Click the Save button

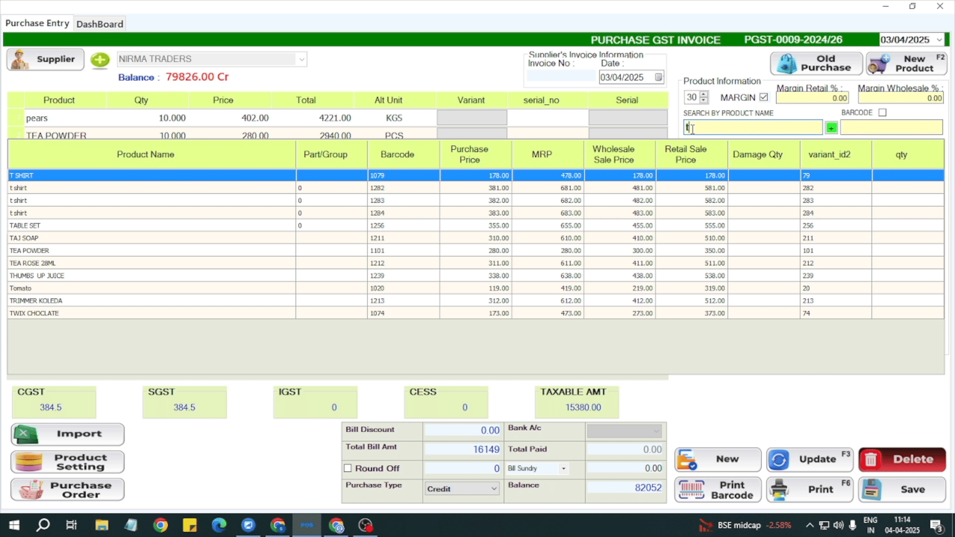click(x=902, y=490)
